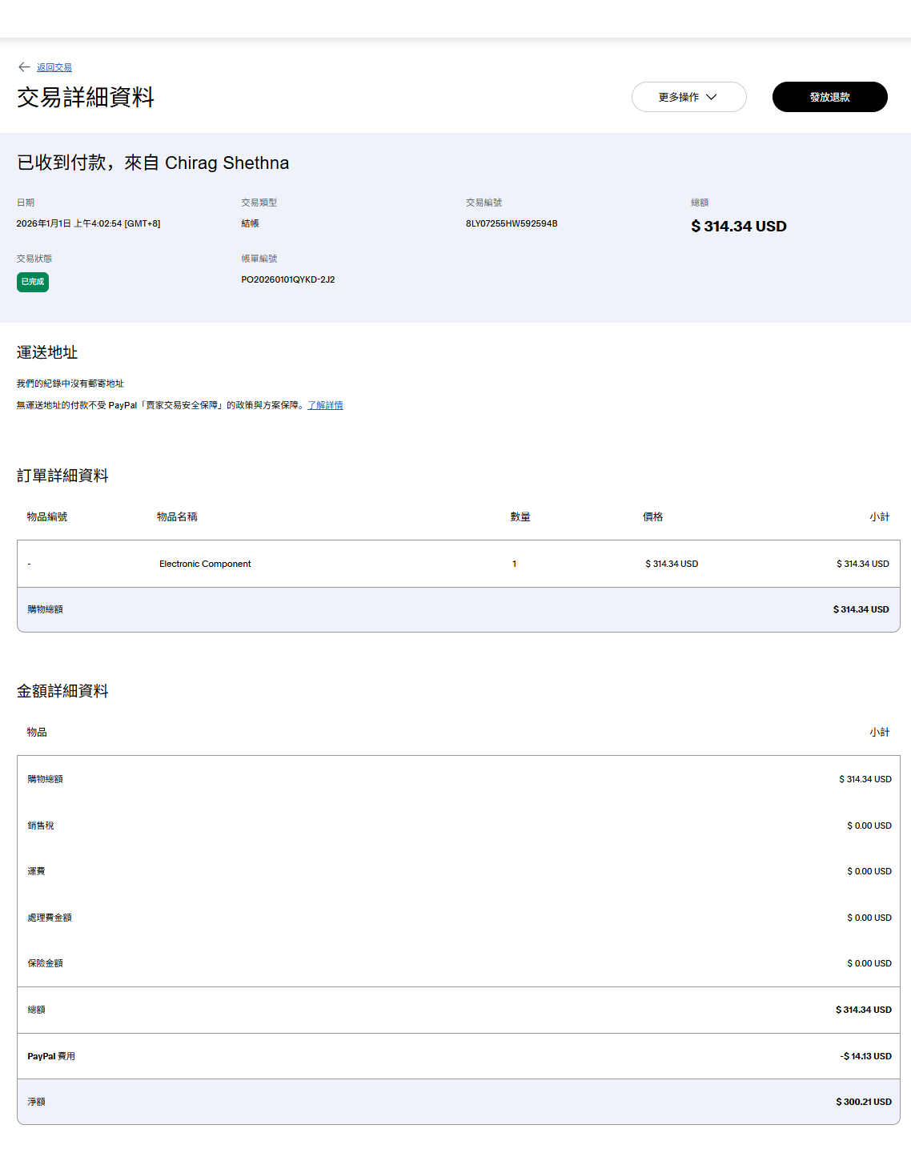Click the net amount $300.21 USD
This screenshot has width=911, height=1153.
[863, 1103]
